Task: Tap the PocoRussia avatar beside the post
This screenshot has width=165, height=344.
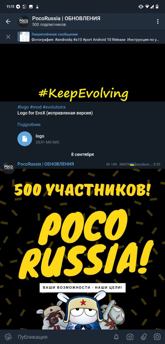Action: point(9,168)
